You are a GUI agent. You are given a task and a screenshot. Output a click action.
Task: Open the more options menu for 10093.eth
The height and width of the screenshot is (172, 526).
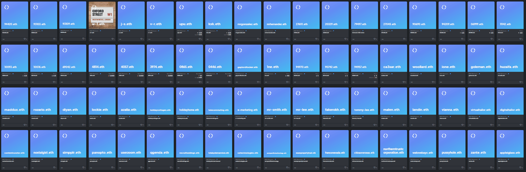pyautogui.click(x=4, y=82)
